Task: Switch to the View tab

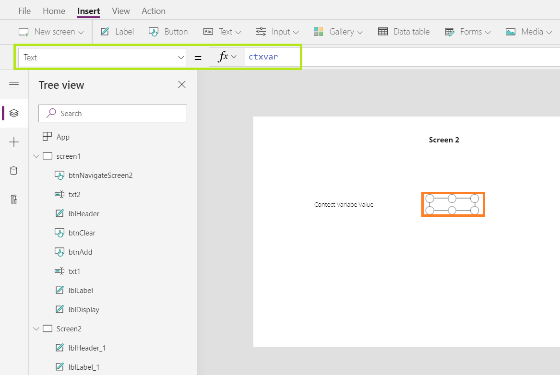Action: (x=120, y=11)
